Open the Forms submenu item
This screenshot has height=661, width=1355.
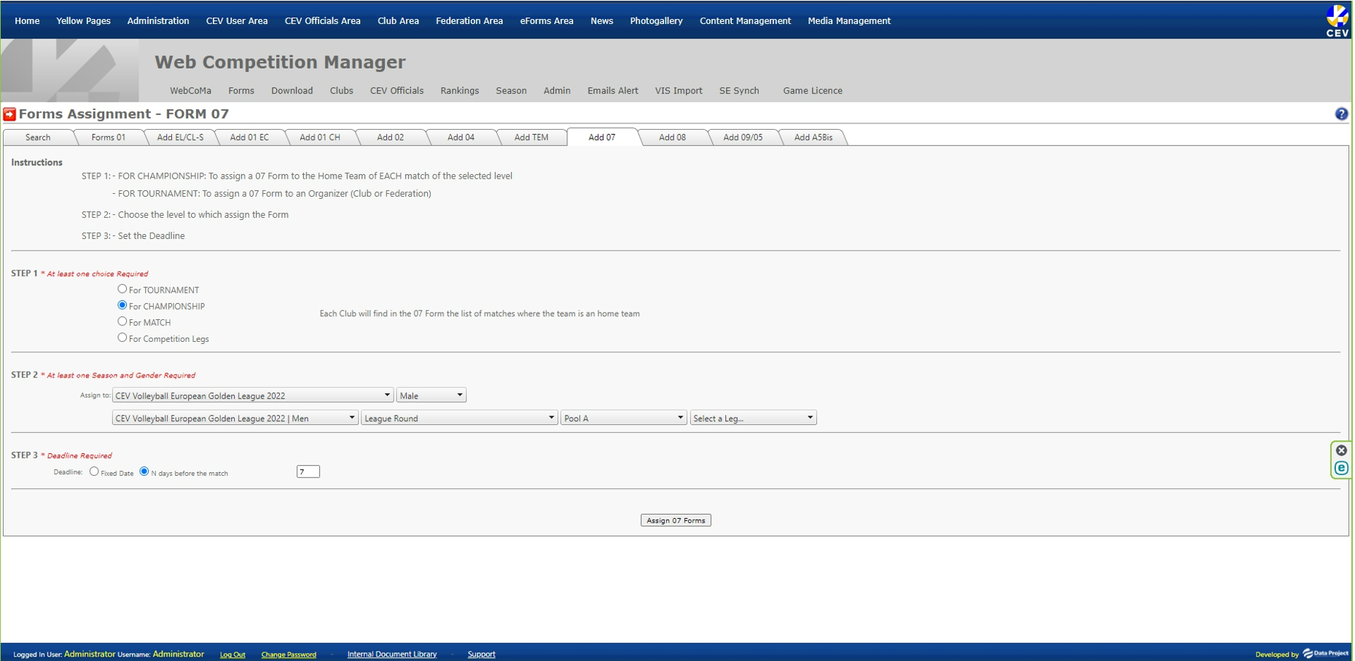coord(241,90)
